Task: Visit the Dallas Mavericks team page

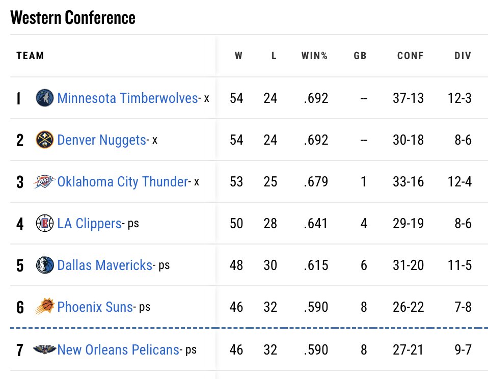Action: 104,265
